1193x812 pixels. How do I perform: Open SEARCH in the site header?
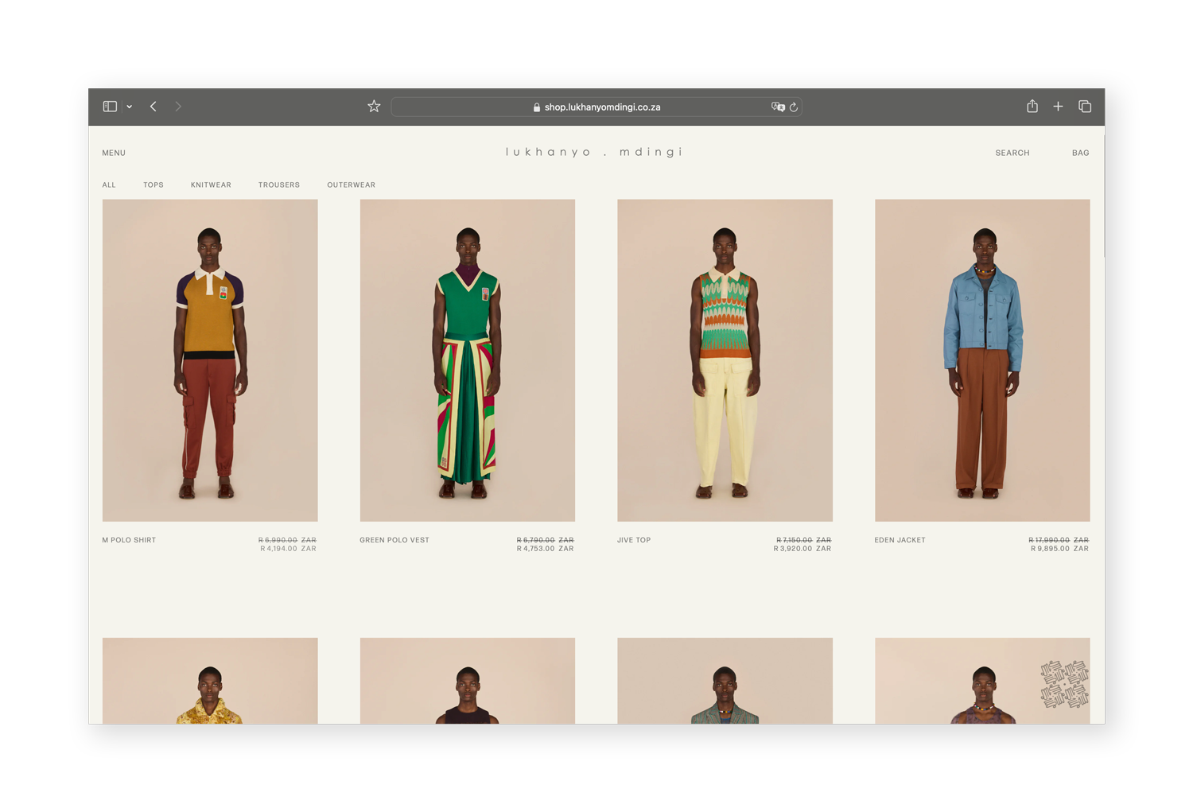[x=1012, y=153]
